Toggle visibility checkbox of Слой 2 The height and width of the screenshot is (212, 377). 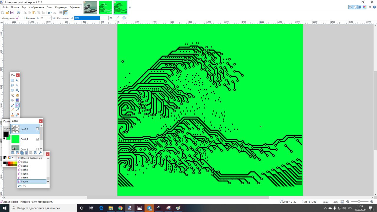pos(37,149)
